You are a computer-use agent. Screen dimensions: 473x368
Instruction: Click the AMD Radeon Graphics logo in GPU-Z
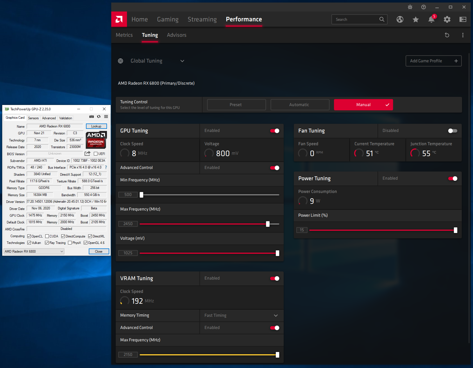click(96, 140)
